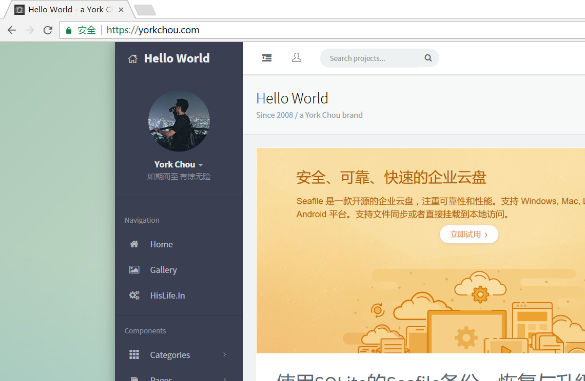
Task: Click the home icon beside Hello World title
Action: click(x=132, y=59)
